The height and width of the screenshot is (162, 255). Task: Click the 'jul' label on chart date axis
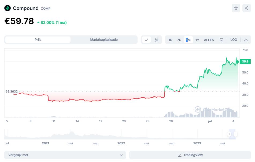[x=210, y=121]
